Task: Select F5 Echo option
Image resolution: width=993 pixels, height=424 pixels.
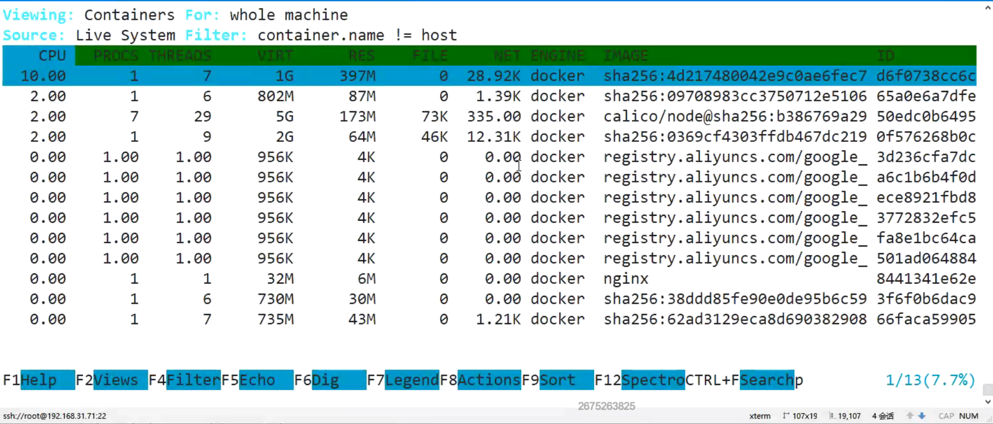Action: [x=257, y=380]
